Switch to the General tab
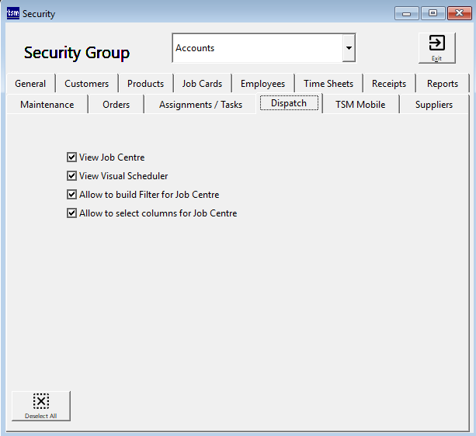 tap(30, 84)
